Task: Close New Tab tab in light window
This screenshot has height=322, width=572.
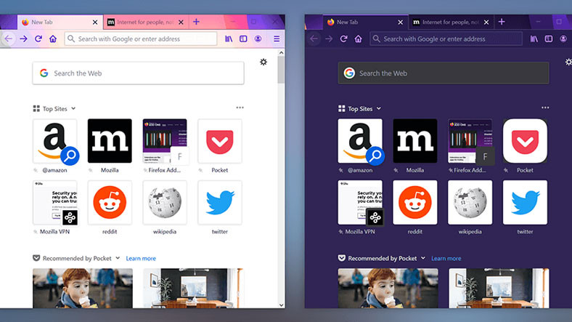Action: coord(95,23)
